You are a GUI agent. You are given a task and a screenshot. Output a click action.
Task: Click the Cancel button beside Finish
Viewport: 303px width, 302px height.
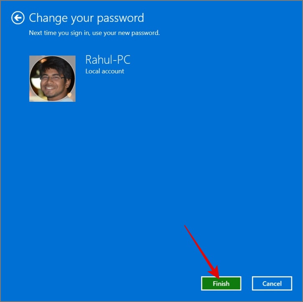tap(272, 283)
